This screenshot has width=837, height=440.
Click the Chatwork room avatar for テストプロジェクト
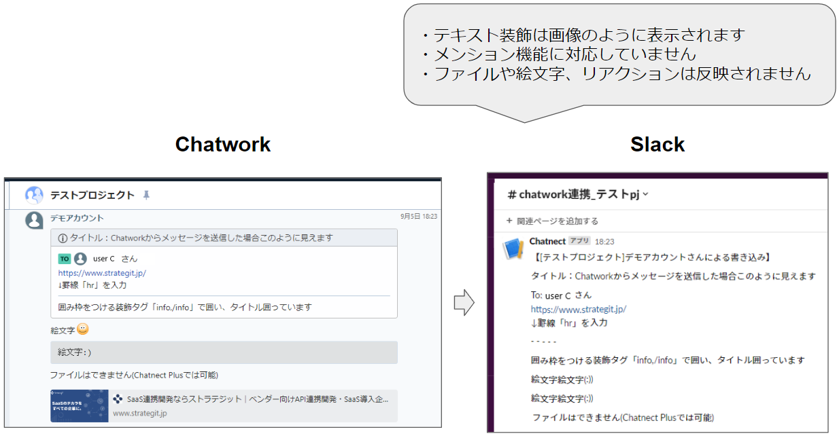point(34,195)
